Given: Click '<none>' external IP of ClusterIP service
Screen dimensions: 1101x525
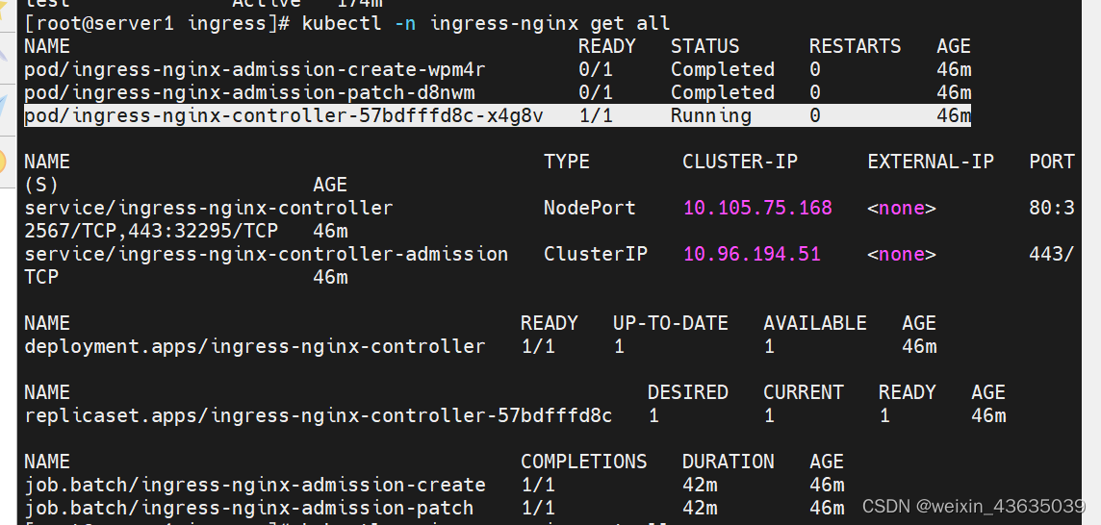Looking at the screenshot, I should (x=902, y=254).
